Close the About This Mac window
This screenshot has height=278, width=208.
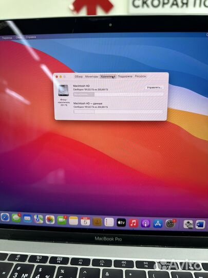point(57,77)
